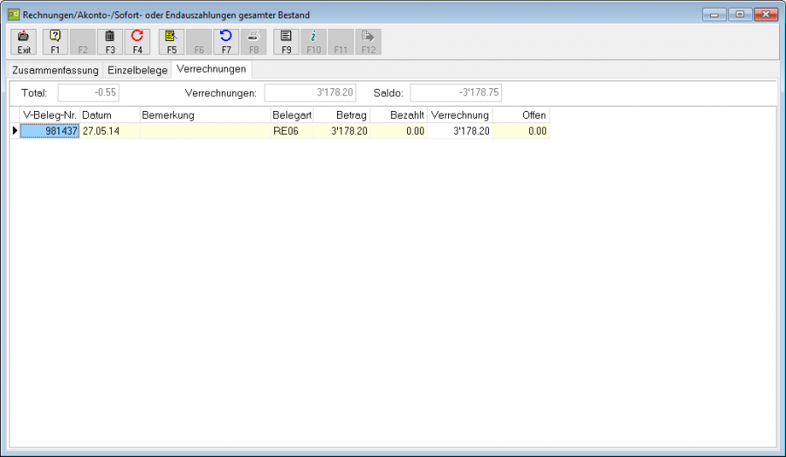Open help with the F1 icon
786x457 pixels.
[55, 42]
